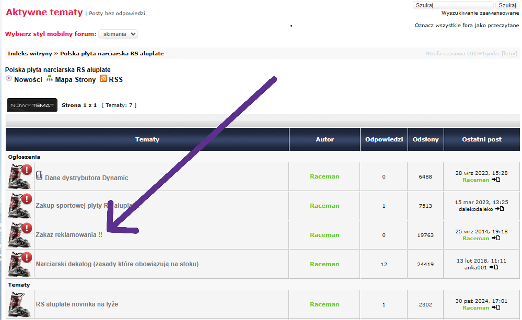Click the paperclip attachment icon by Dane dystrybutora

point(39,176)
